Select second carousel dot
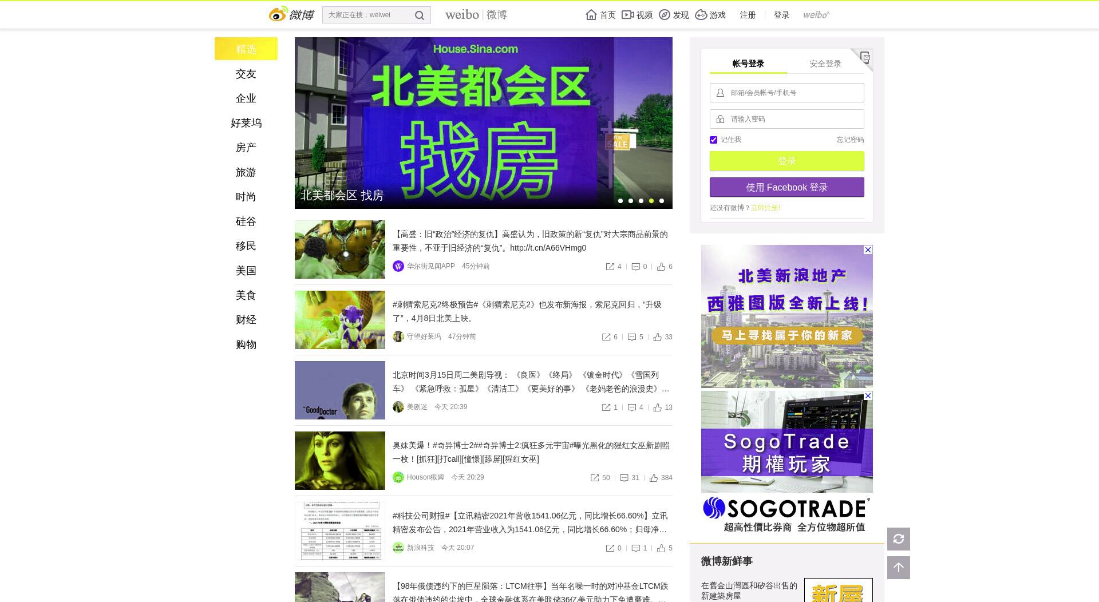This screenshot has height=602, width=1099. (631, 201)
